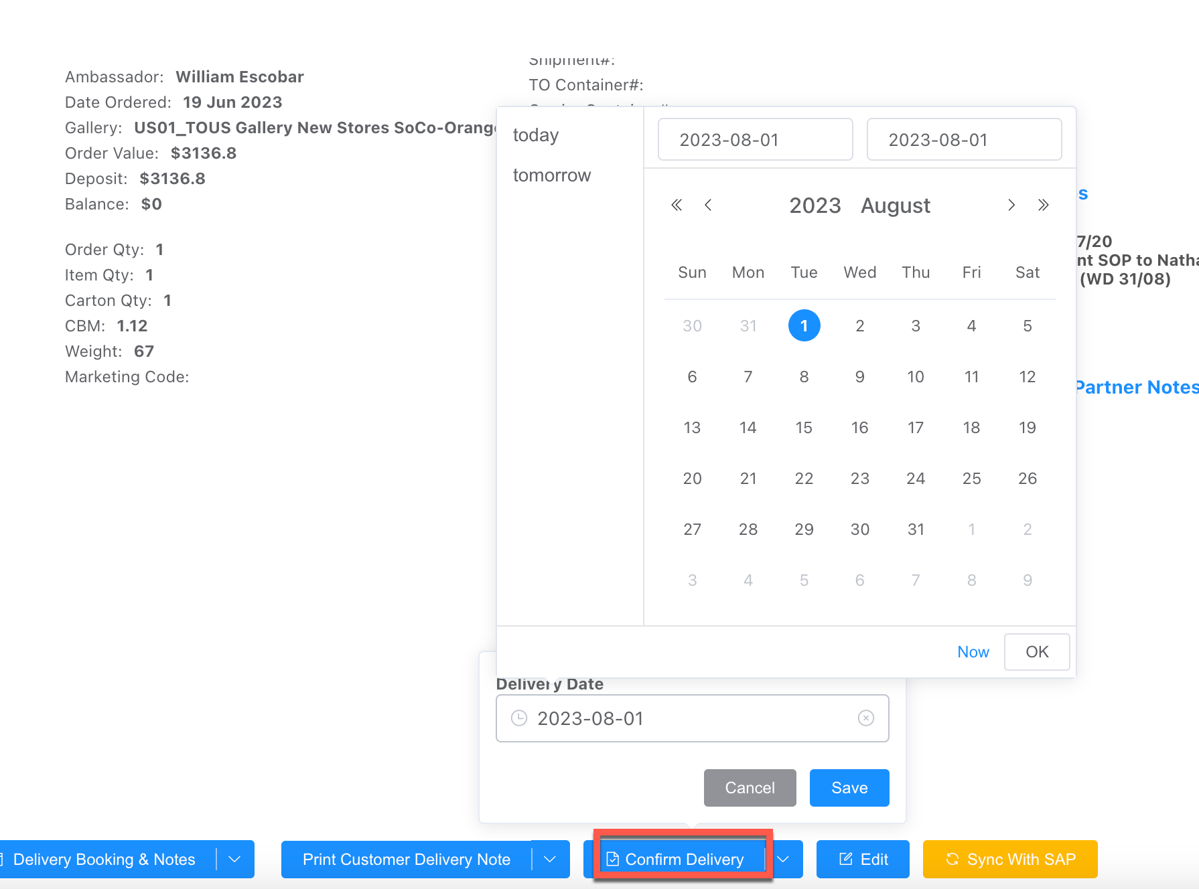This screenshot has height=889, width=1199.
Task: Expand Confirm Delivery dropdown arrow
Action: click(x=783, y=859)
